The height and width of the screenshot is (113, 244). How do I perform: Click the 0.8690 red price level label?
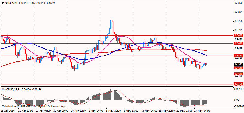[239, 35]
